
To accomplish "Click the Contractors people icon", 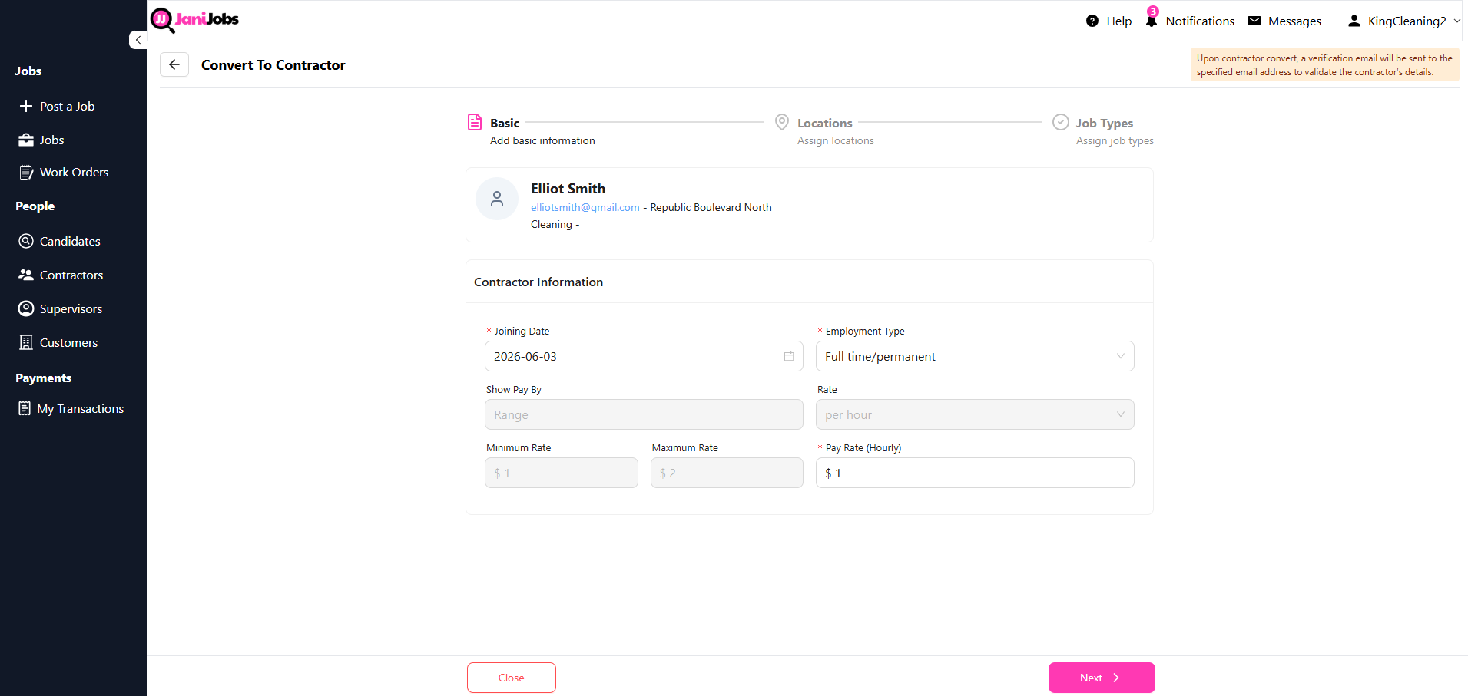I will point(26,275).
